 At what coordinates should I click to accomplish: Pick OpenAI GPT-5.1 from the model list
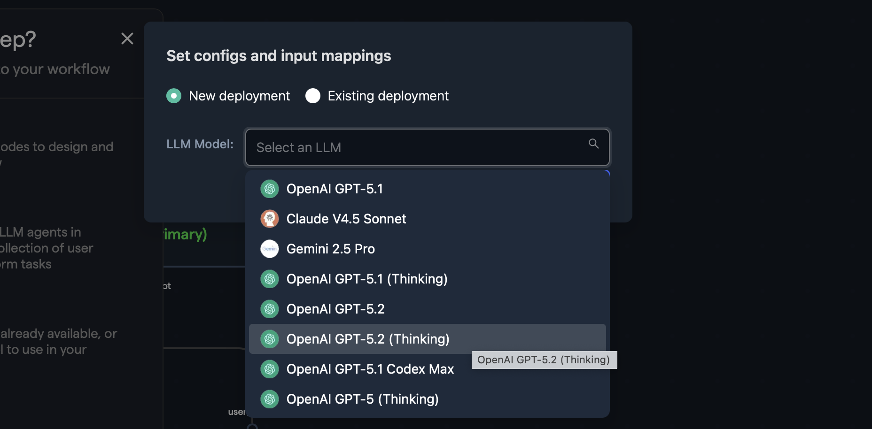pyautogui.click(x=335, y=189)
